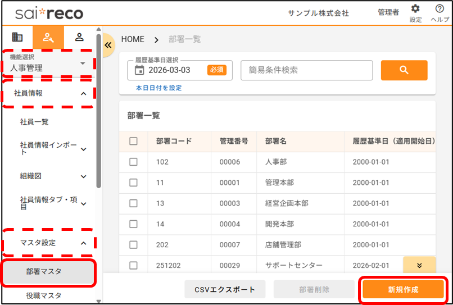
Task: Open the help question mark icon
Action: [440, 9]
